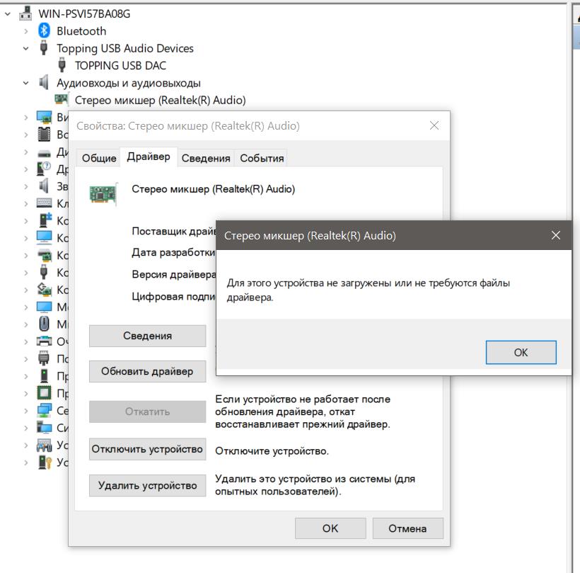Open the Сведения tab
Viewport: 580px width, 573px height.
206,158
